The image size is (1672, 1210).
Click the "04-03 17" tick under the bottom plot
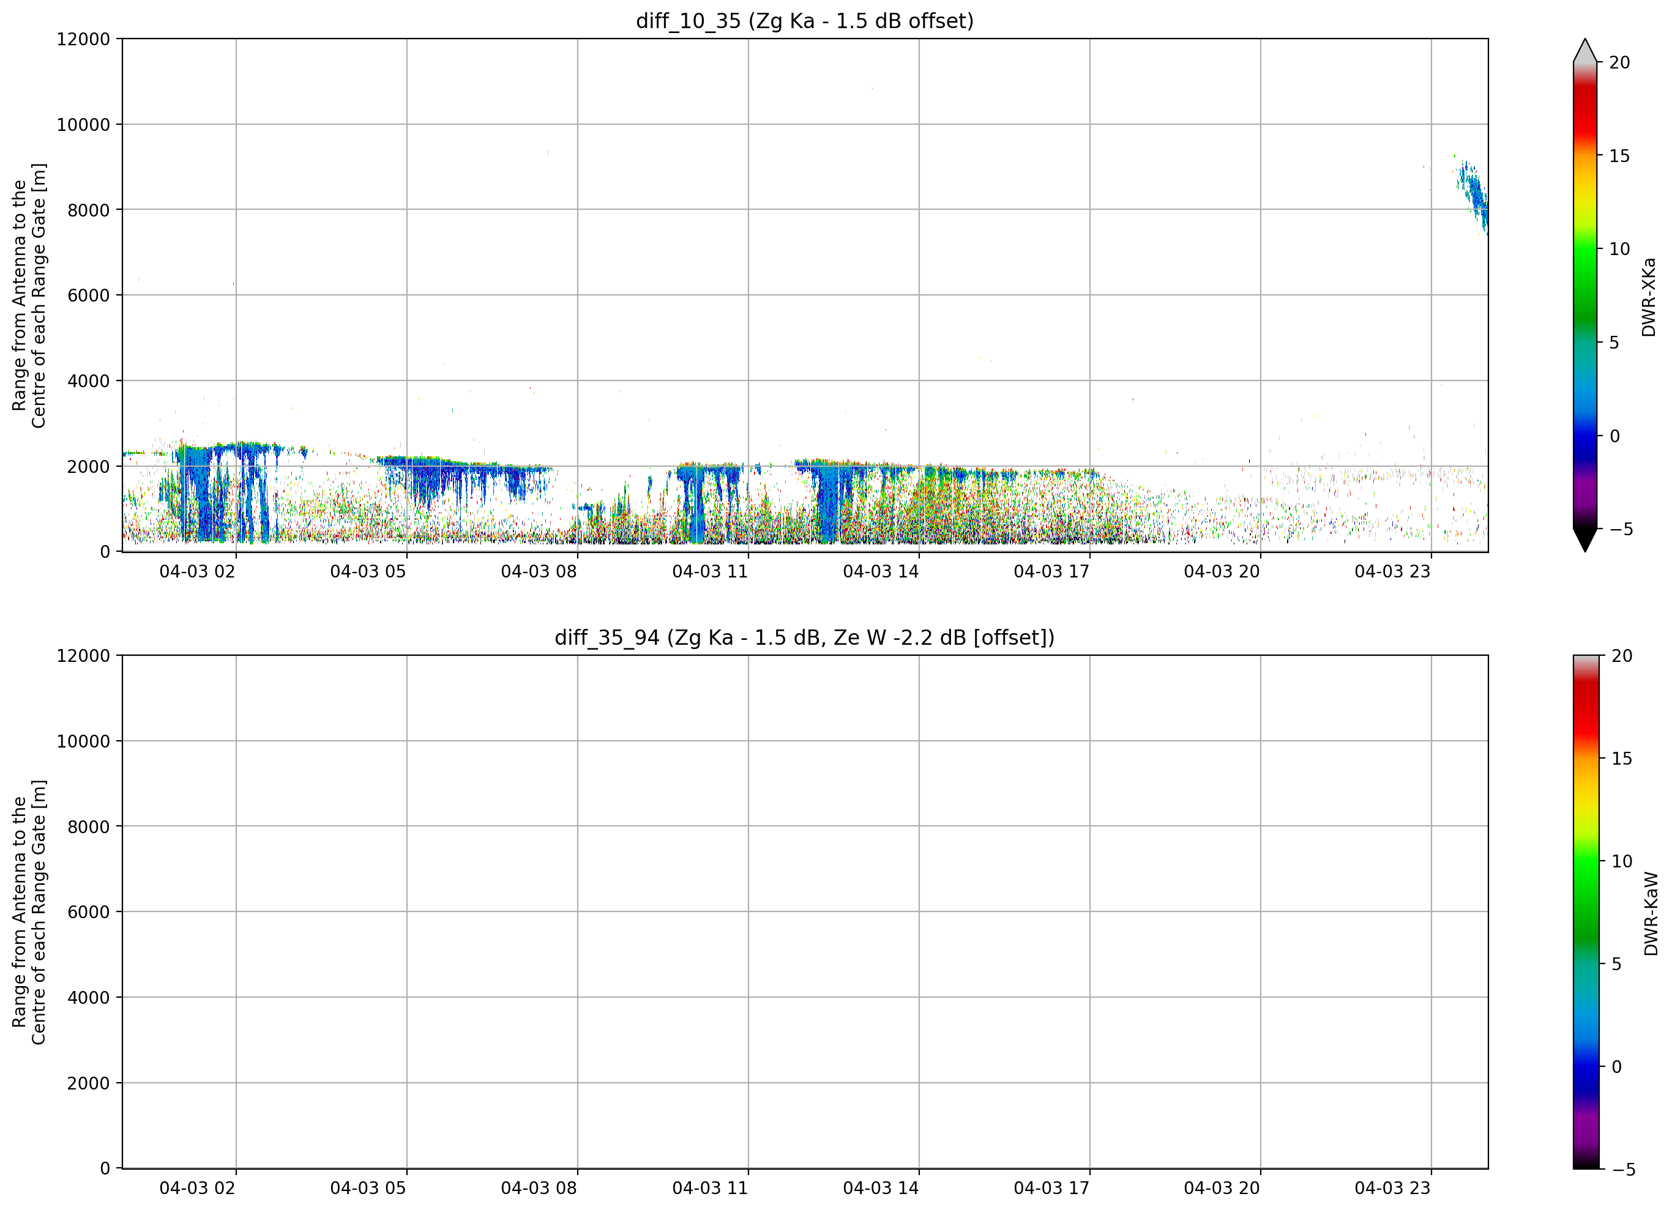coord(1051,1189)
